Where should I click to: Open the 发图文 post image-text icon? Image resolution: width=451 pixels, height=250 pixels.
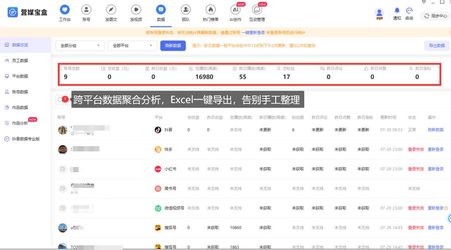[x=111, y=9]
